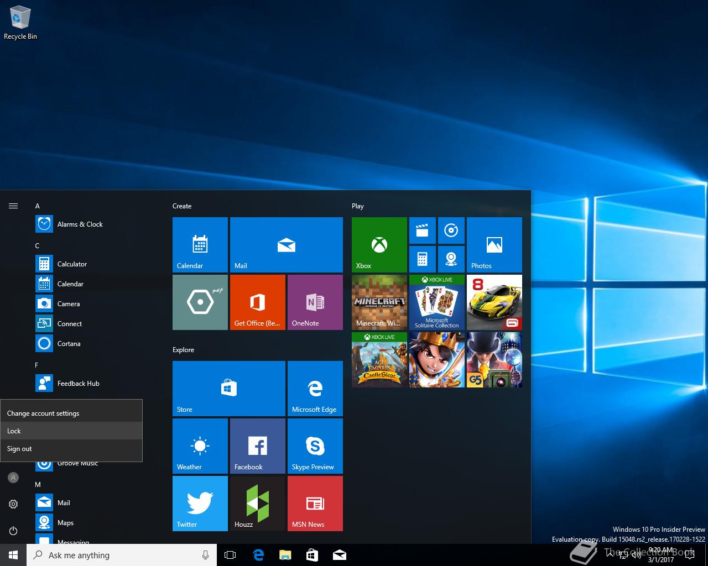
Task: Launch the Twitter tile
Action: tap(200, 503)
